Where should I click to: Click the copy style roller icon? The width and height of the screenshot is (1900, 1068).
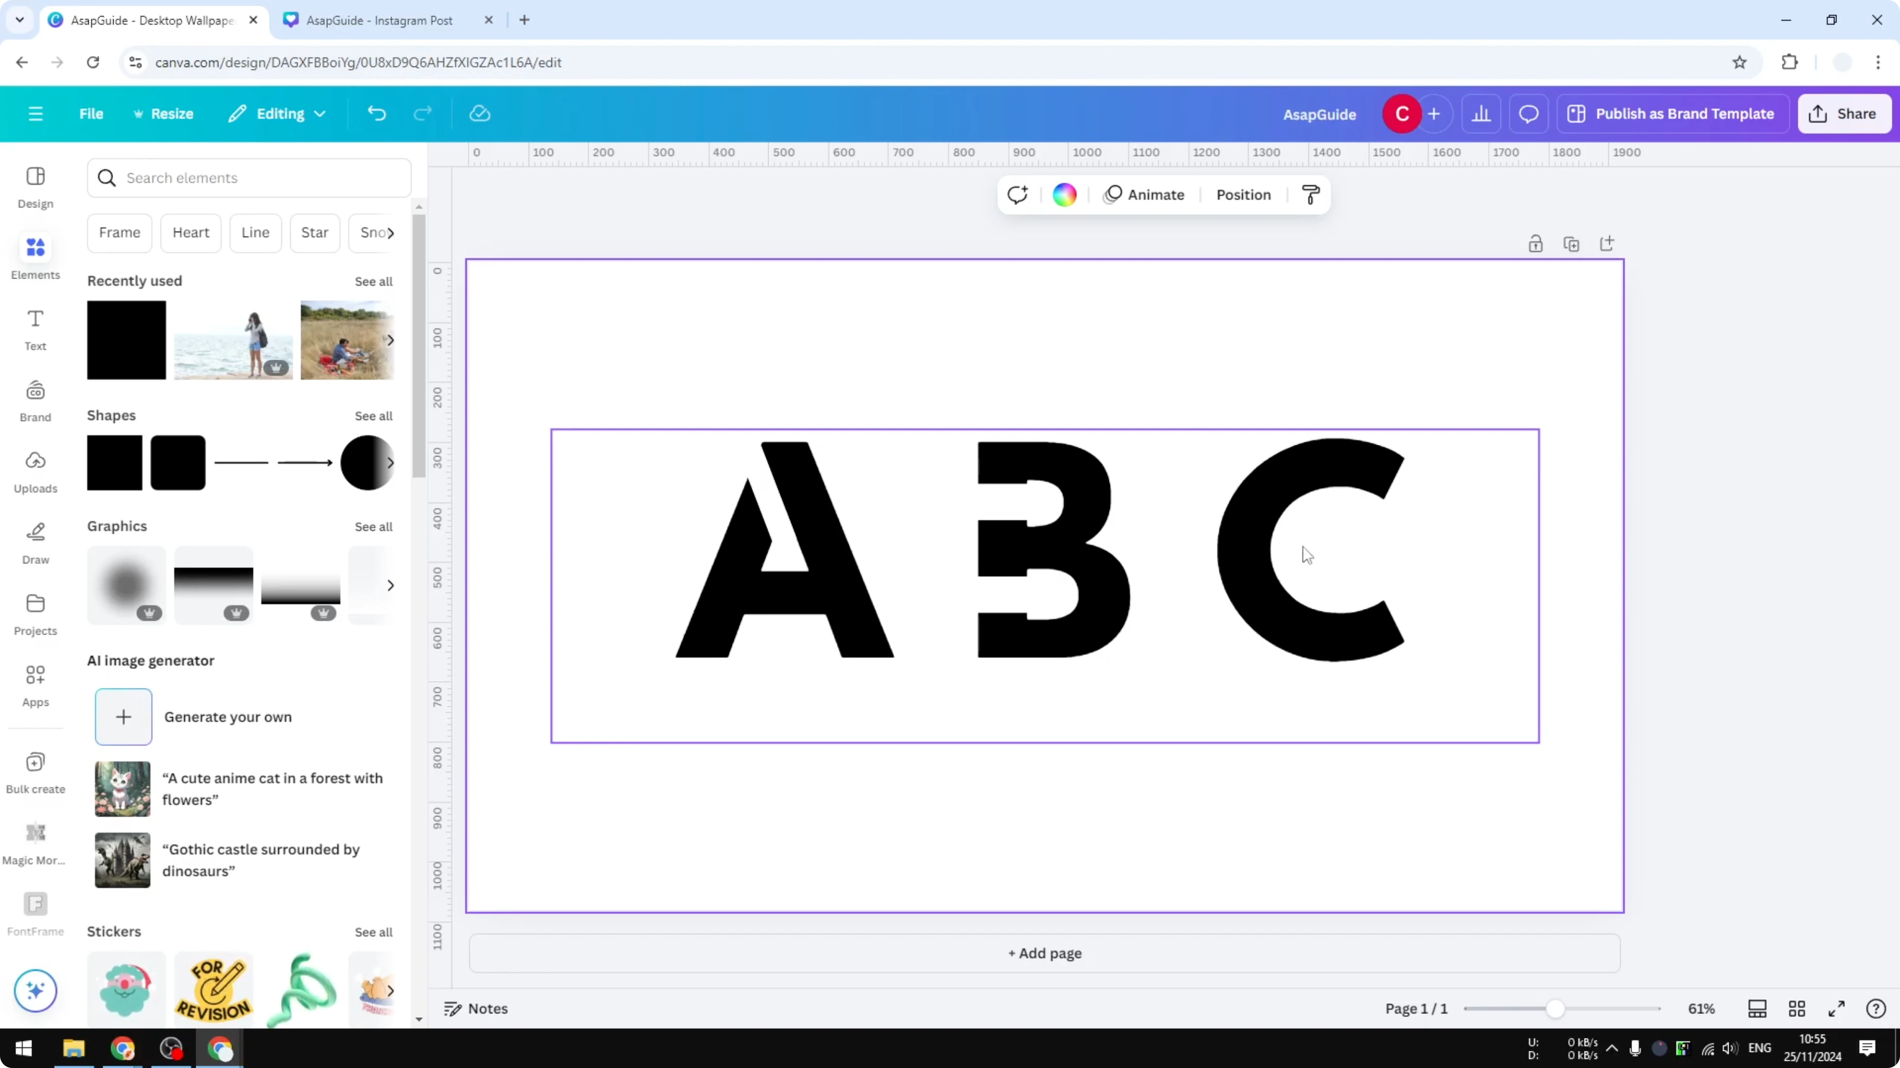(1310, 195)
